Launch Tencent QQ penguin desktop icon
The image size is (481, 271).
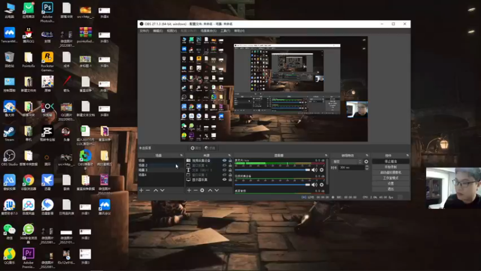(28, 36)
